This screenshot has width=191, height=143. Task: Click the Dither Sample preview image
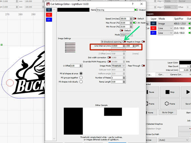(x=101, y=121)
